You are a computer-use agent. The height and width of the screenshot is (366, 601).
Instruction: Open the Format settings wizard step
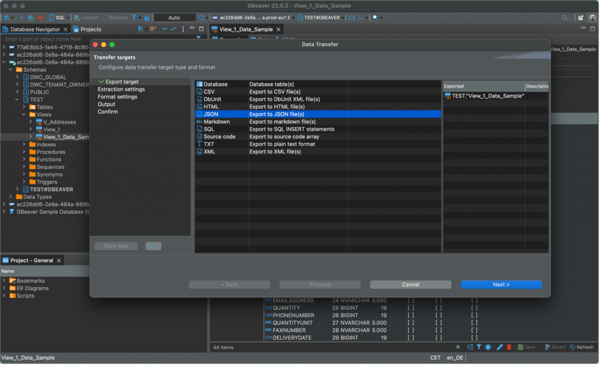tap(117, 97)
